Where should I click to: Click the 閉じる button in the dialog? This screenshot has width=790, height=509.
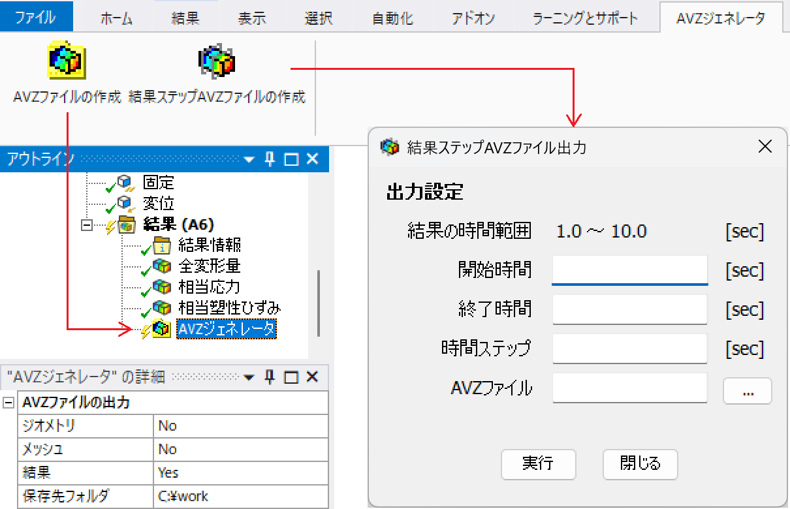pyautogui.click(x=640, y=464)
